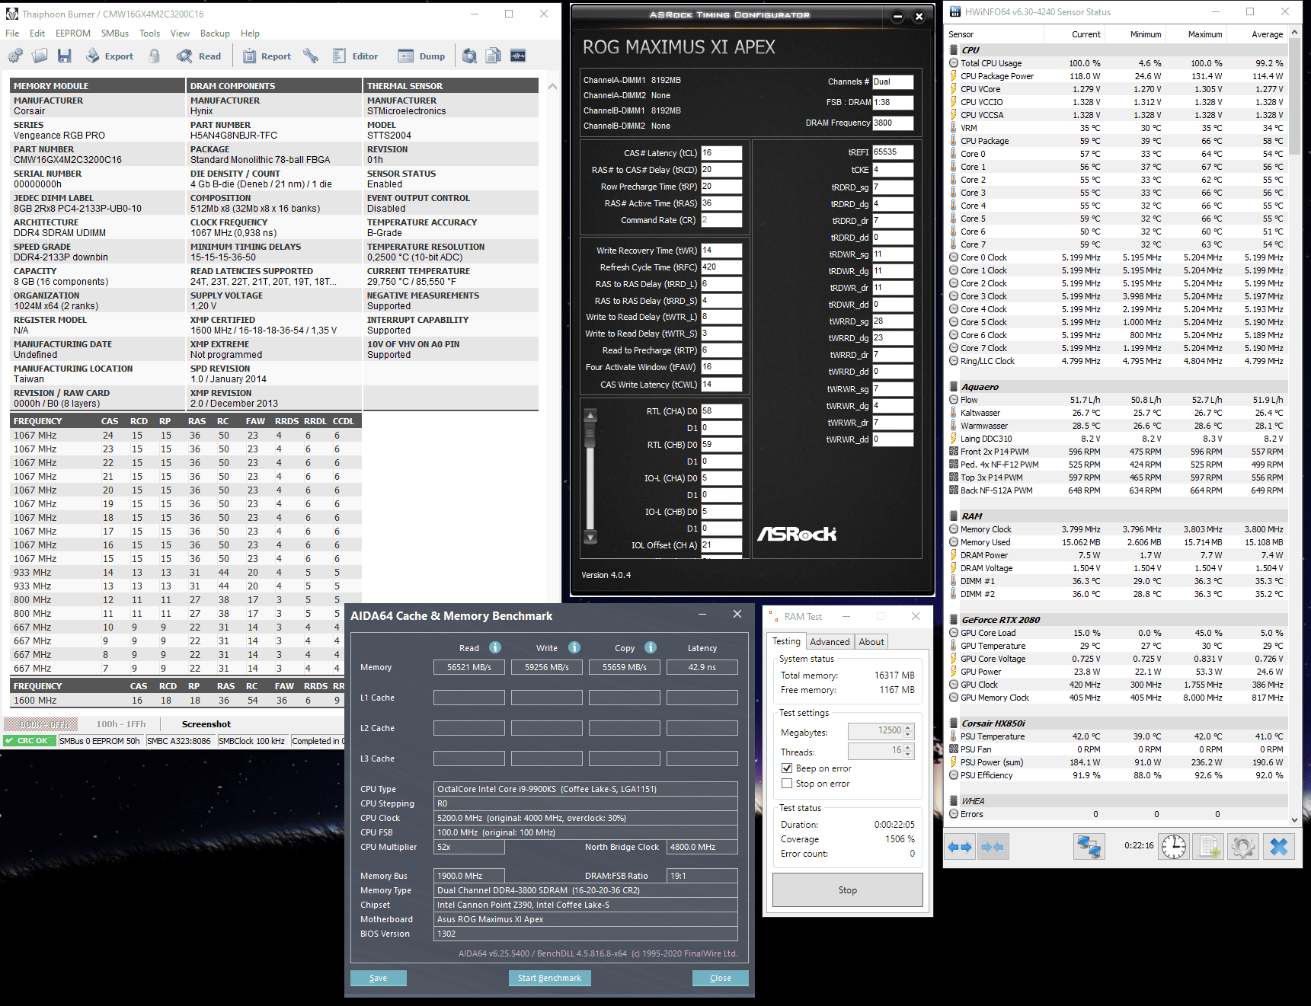Switch to the Advanced tab in RAM Test
This screenshot has width=1311, height=1006.
(x=830, y=642)
